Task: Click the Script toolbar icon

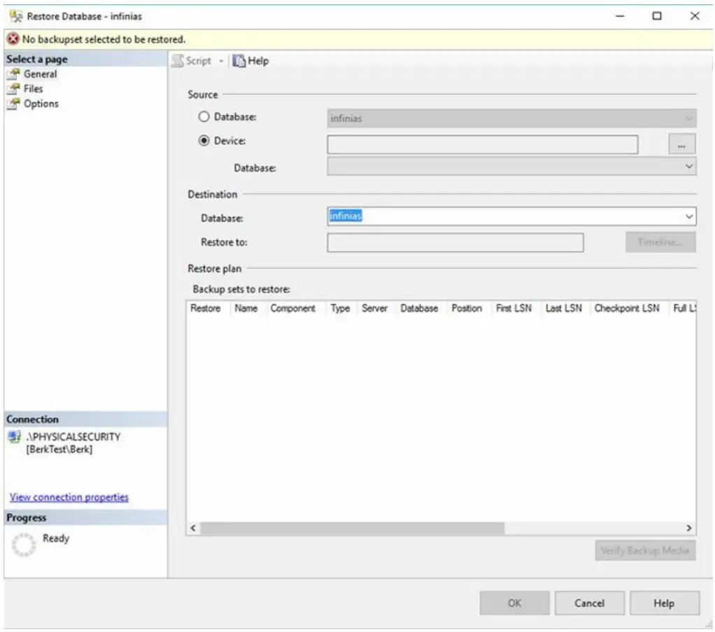Action: pyautogui.click(x=178, y=61)
